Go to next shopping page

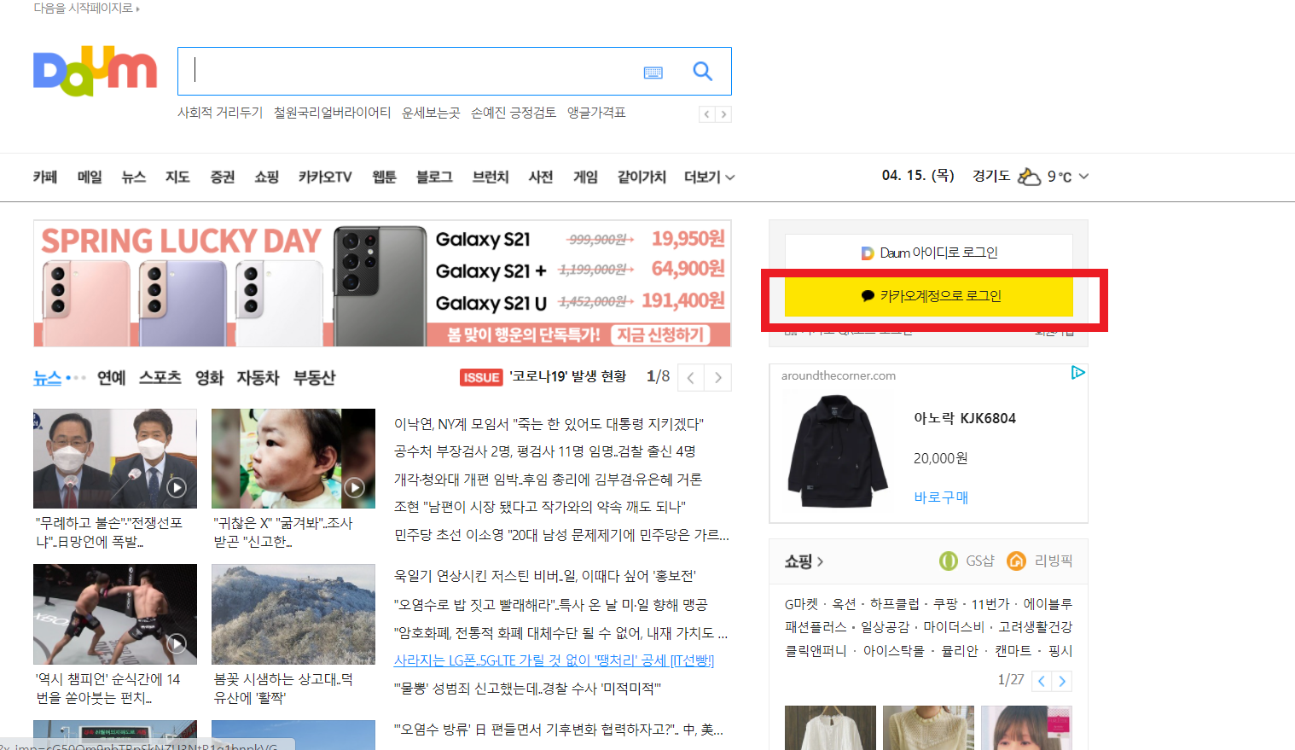1062,681
